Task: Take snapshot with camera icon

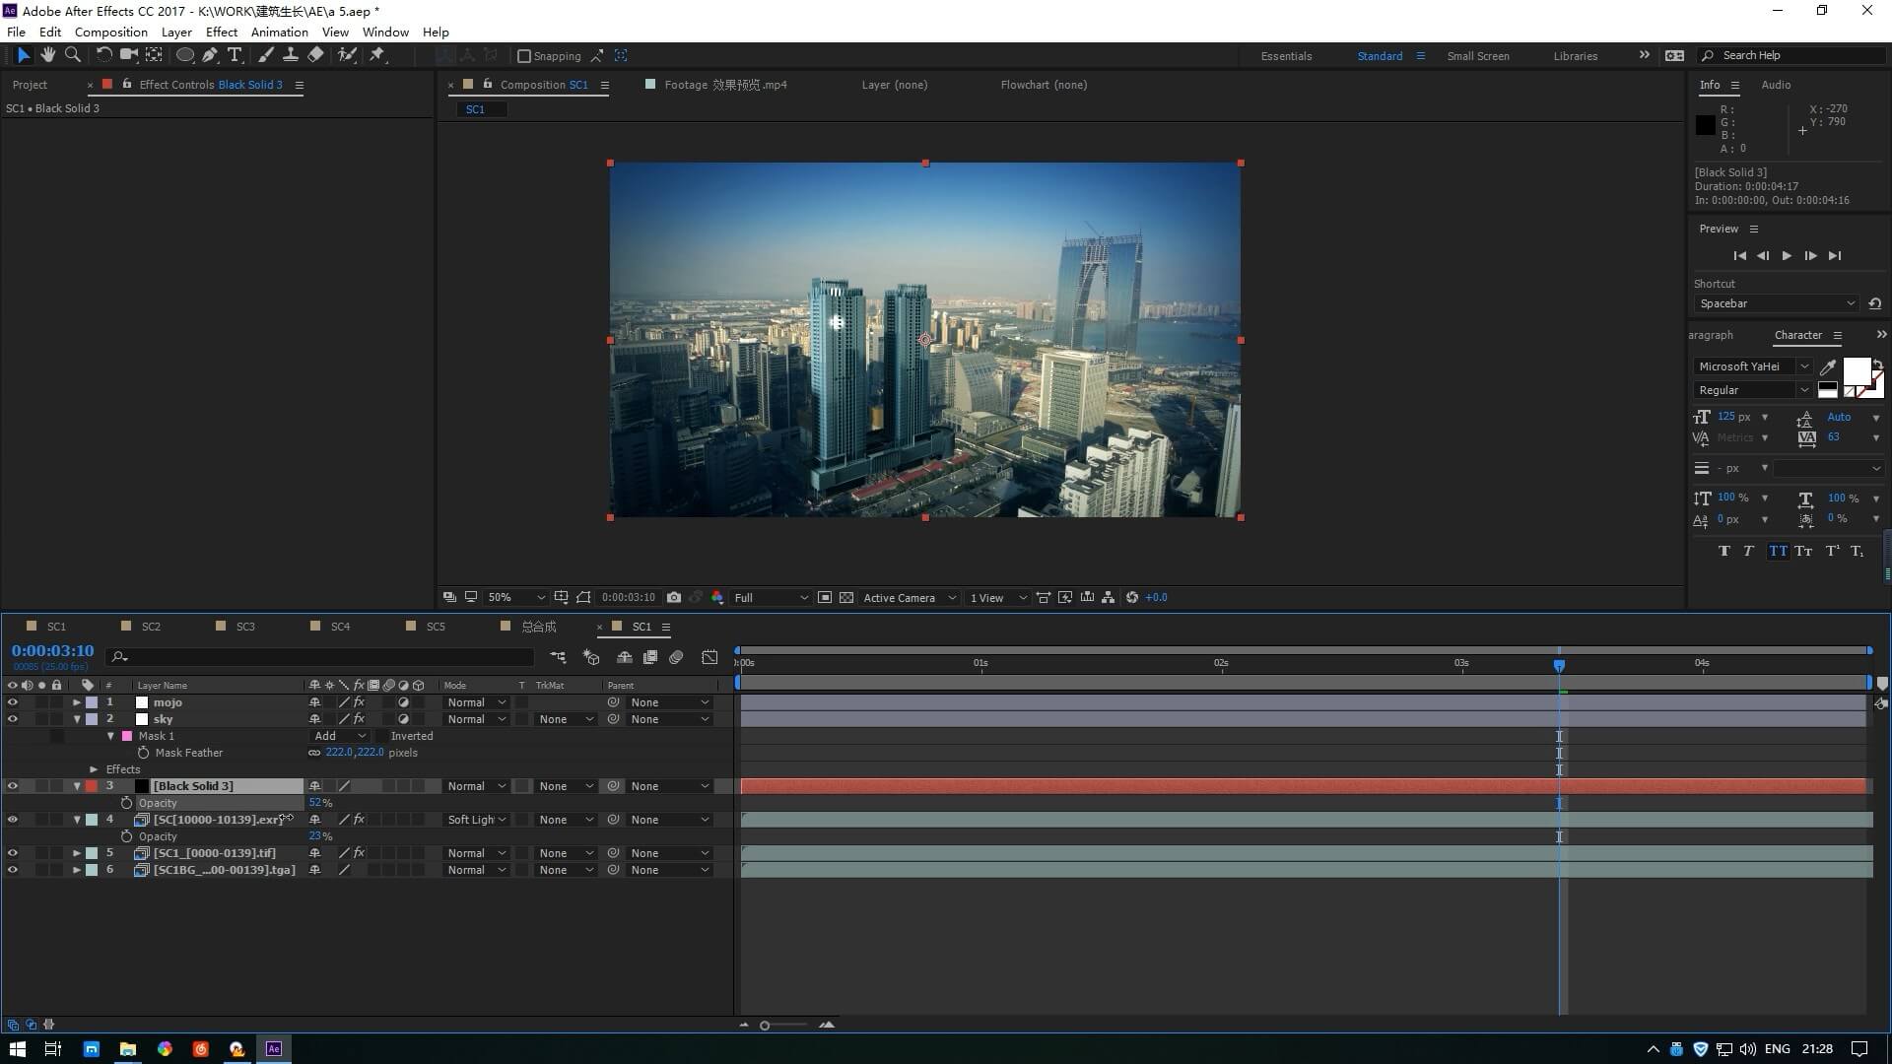Action: (674, 597)
